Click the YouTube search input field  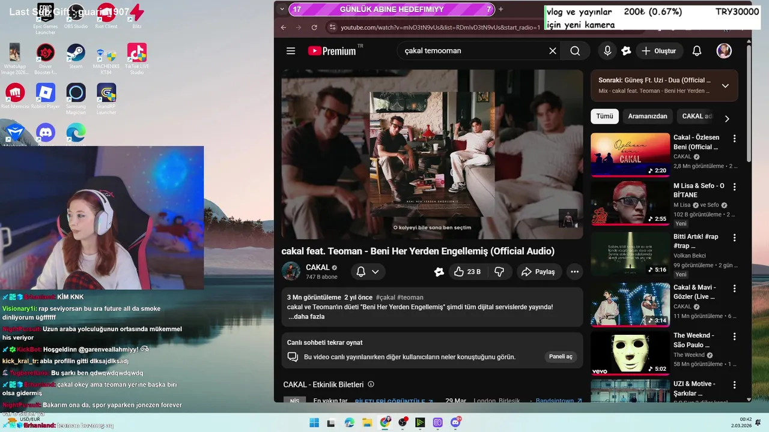[472, 51]
